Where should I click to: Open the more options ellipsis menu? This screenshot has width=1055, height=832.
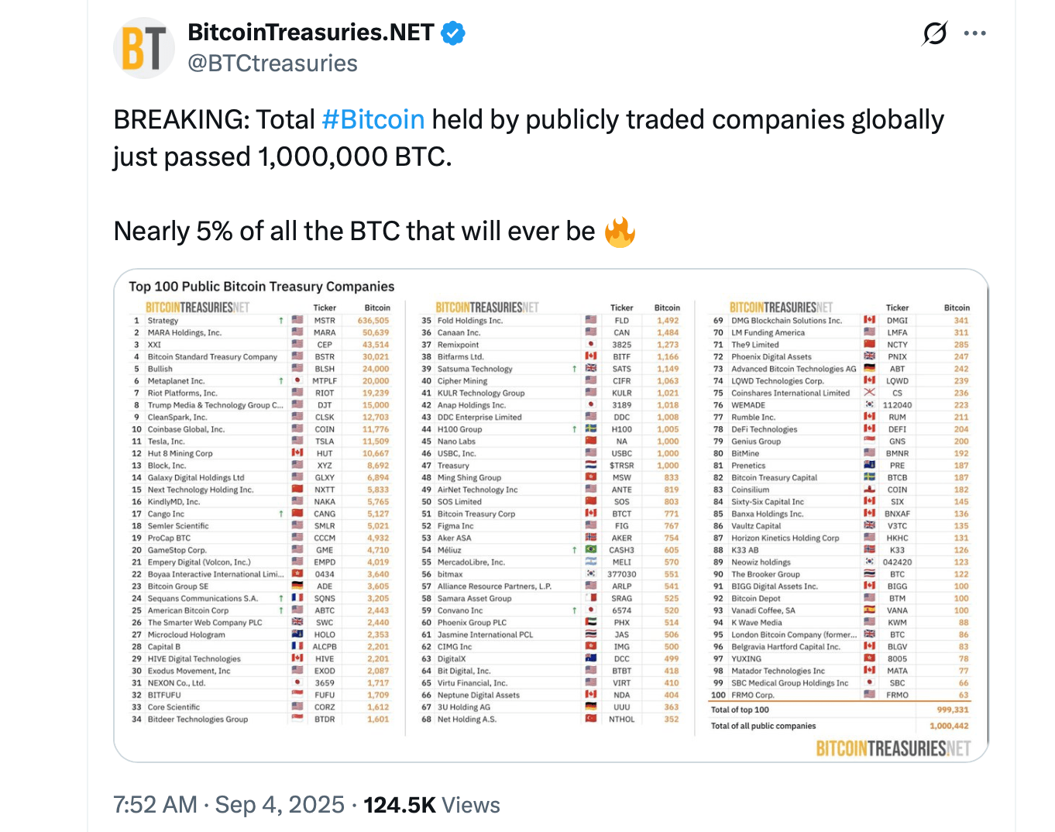pyautogui.click(x=975, y=33)
